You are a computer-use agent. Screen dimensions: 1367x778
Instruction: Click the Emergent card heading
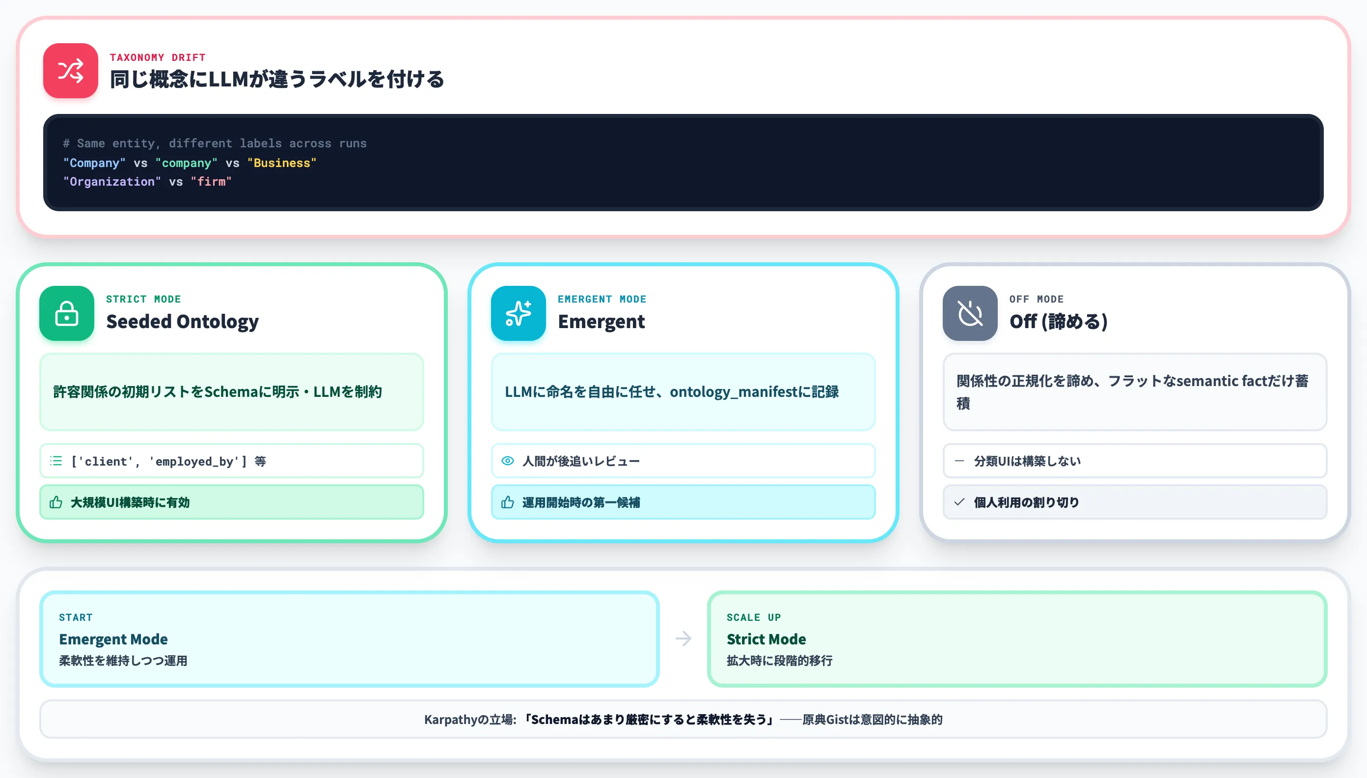tap(601, 322)
